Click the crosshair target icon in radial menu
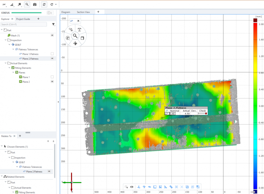The width and height of the screenshot is (264, 194). 75,43
